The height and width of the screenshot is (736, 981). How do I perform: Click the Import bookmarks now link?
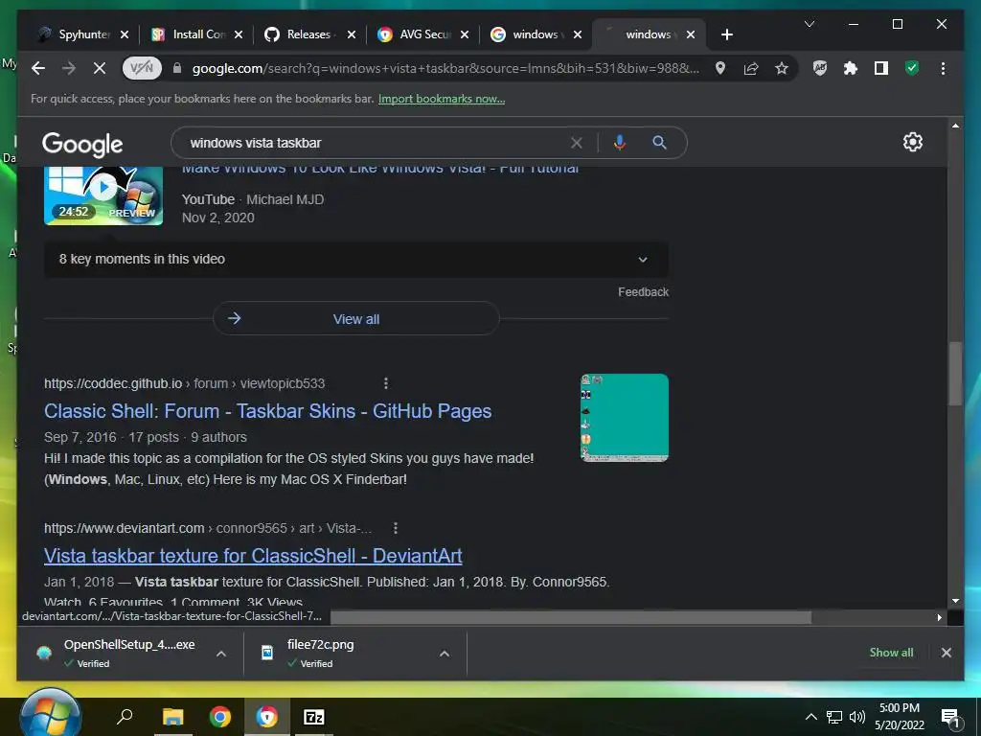[x=442, y=99]
